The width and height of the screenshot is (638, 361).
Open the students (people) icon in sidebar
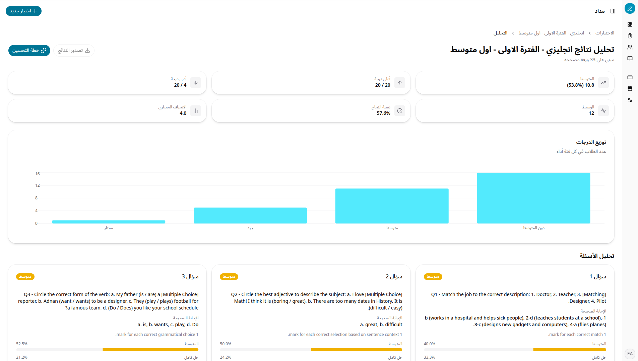pos(630,47)
